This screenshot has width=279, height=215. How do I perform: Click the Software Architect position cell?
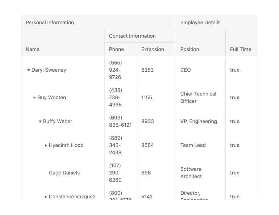pyautogui.click(x=191, y=173)
